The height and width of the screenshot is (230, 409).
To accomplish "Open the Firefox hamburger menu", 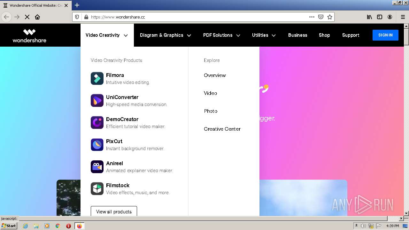I will 403,17.
